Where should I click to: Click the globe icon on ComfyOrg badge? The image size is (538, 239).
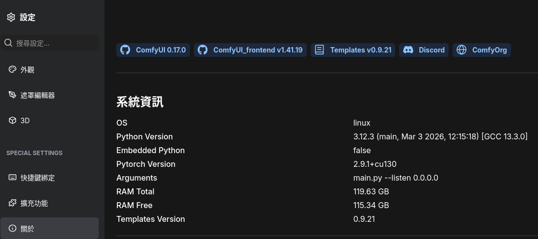coord(461,50)
